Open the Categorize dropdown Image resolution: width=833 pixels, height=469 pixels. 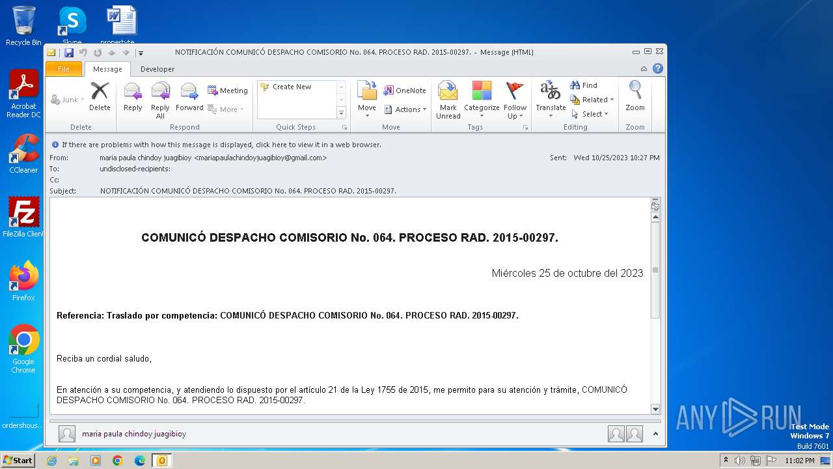pyautogui.click(x=482, y=100)
